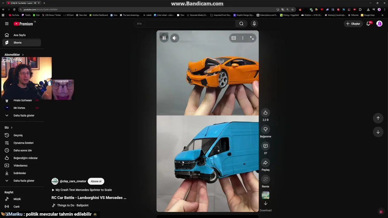Expand the Siz section header
Image resolution: width=388 pixels, height=218 pixels.
[x=8, y=127]
